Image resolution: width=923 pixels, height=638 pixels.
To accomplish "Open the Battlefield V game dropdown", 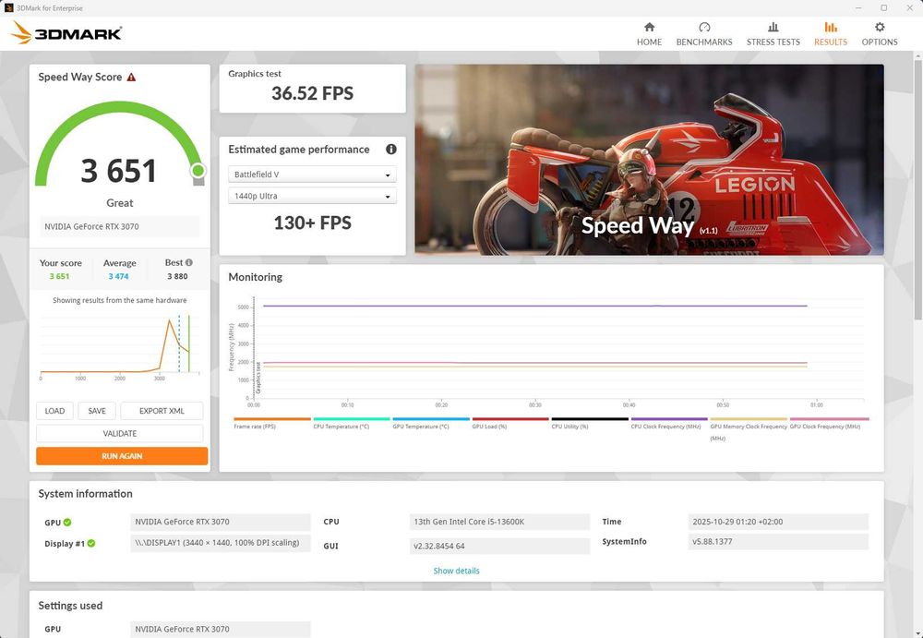I will [312, 175].
